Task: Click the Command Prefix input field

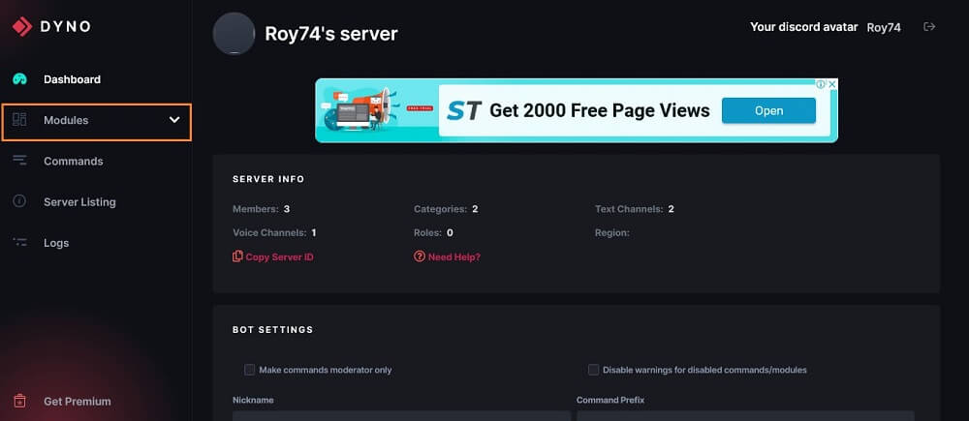Action: (x=745, y=415)
